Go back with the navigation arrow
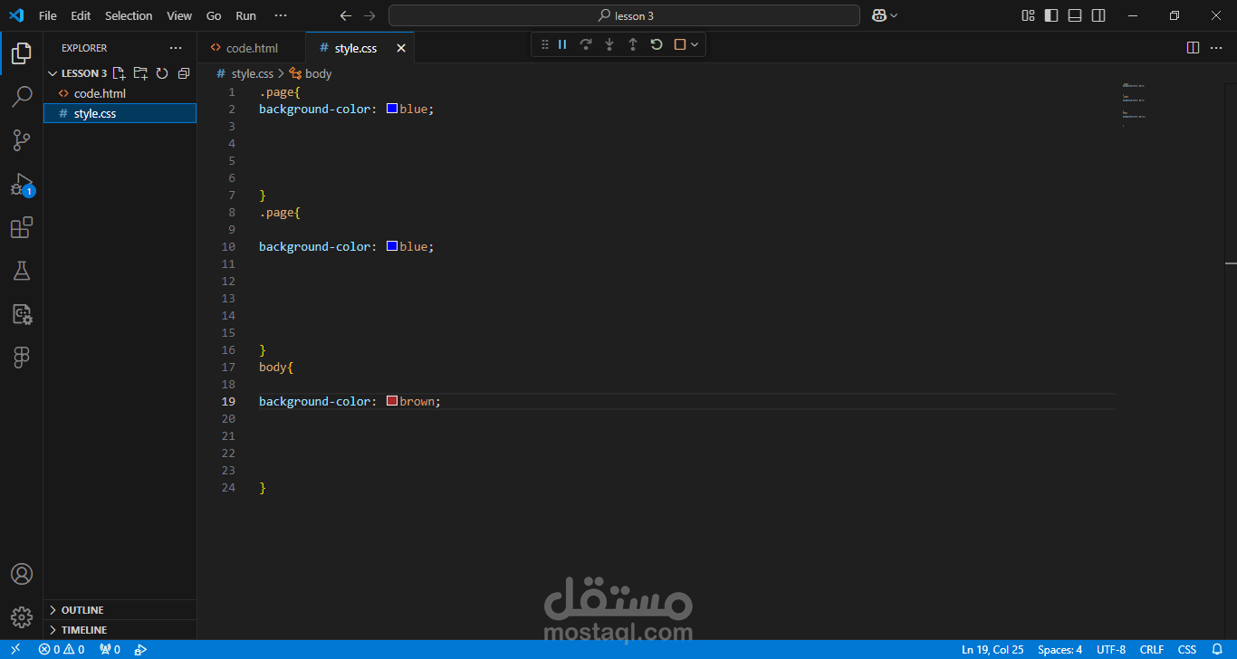This screenshot has width=1237, height=659. [345, 15]
